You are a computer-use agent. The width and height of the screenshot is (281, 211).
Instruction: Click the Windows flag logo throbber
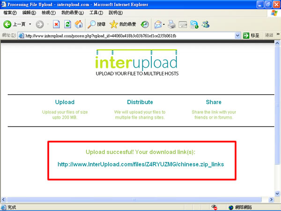click(x=274, y=13)
